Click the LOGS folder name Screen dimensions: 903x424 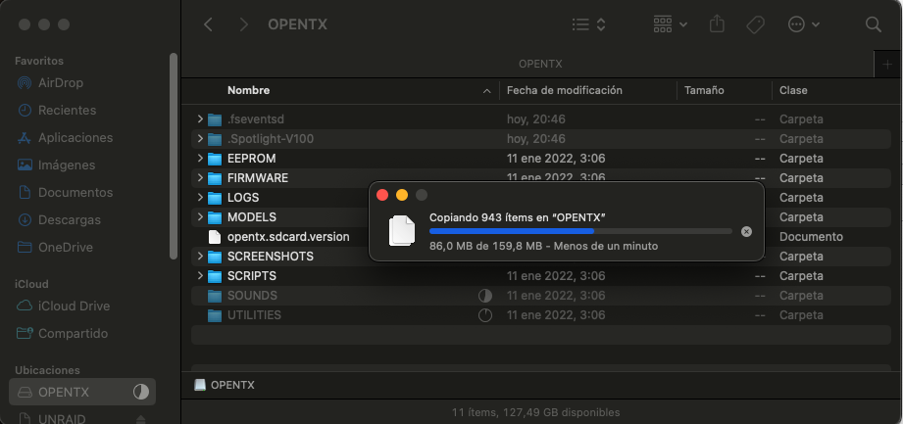[x=243, y=198]
